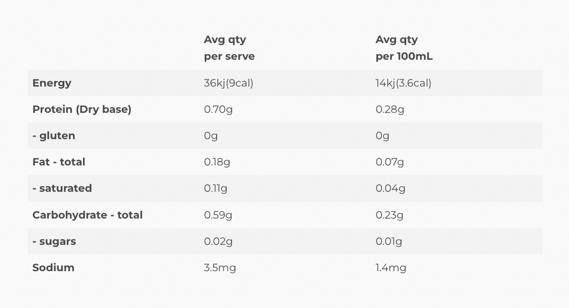Select the "Carbohydrate - total" row label
569x308 pixels.
pyautogui.click(x=87, y=215)
